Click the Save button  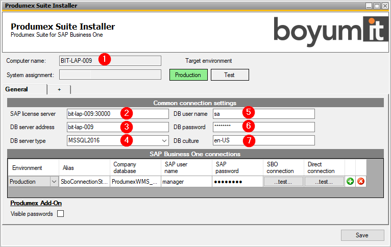point(362,235)
